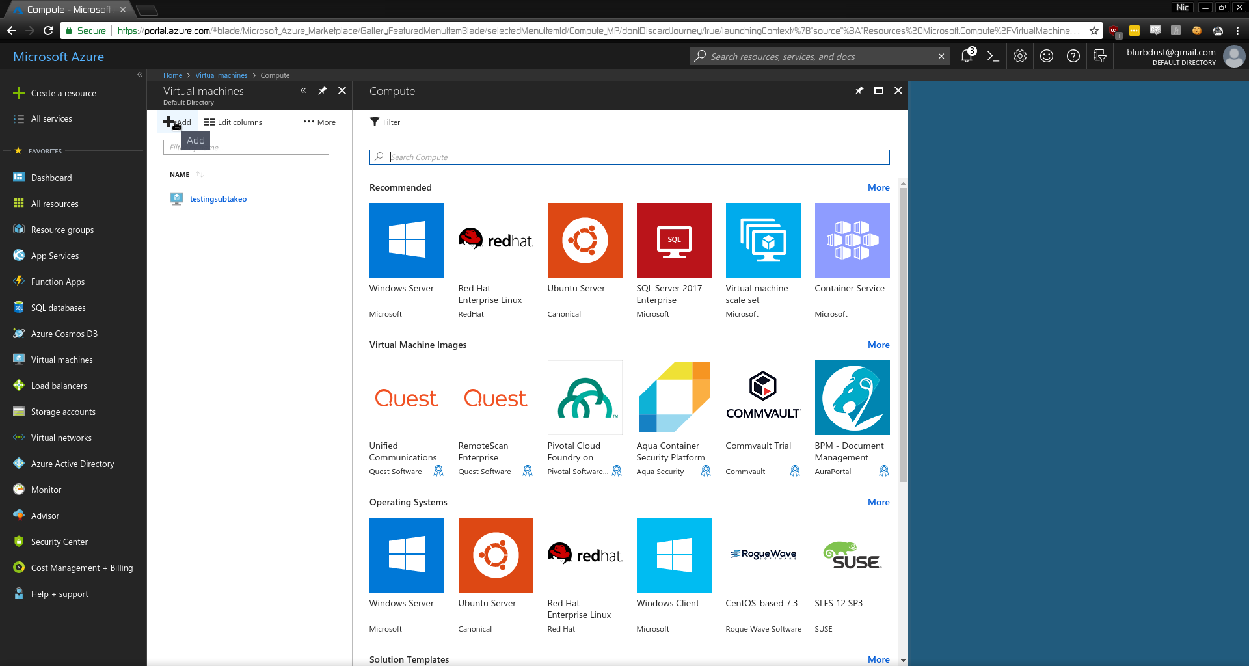Screen dimensions: 1249x666
Task: Open Directory and subscription filter icon
Action: [x=1100, y=57]
